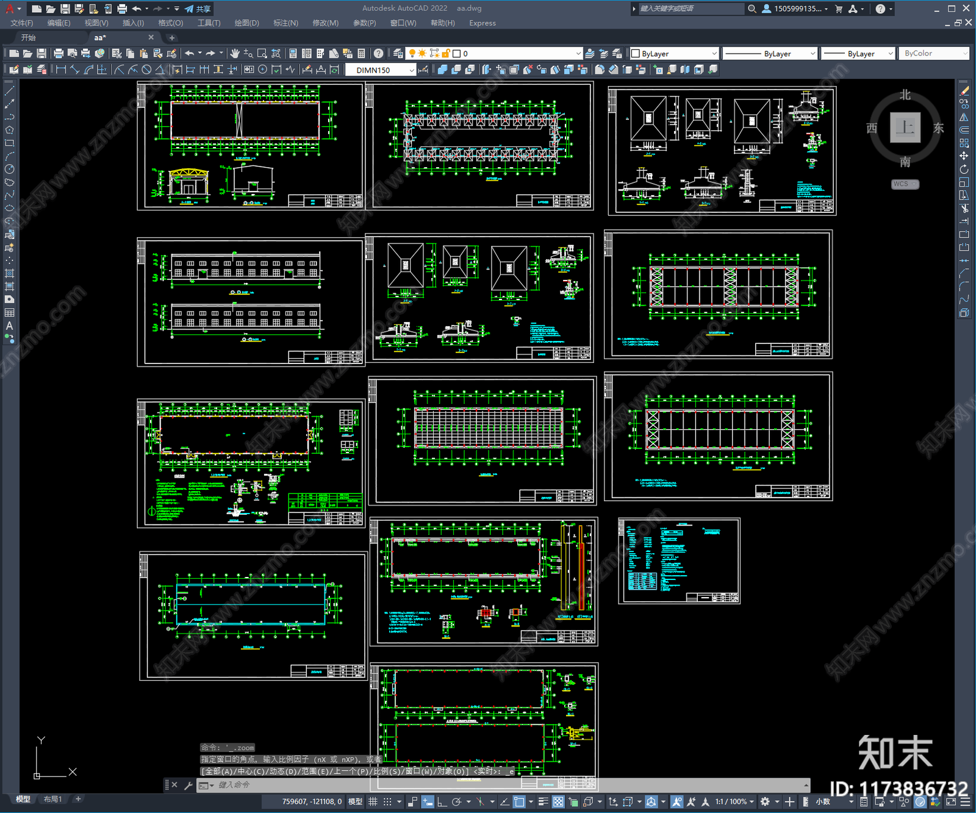Click the Move tool in right toolbar

click(x=964, y=156)
